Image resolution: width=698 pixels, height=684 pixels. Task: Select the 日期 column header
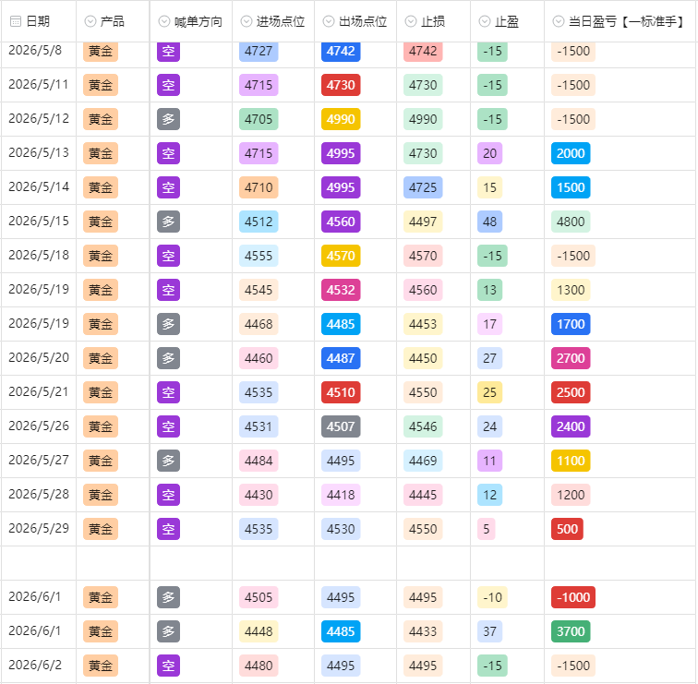coord(38,21)
